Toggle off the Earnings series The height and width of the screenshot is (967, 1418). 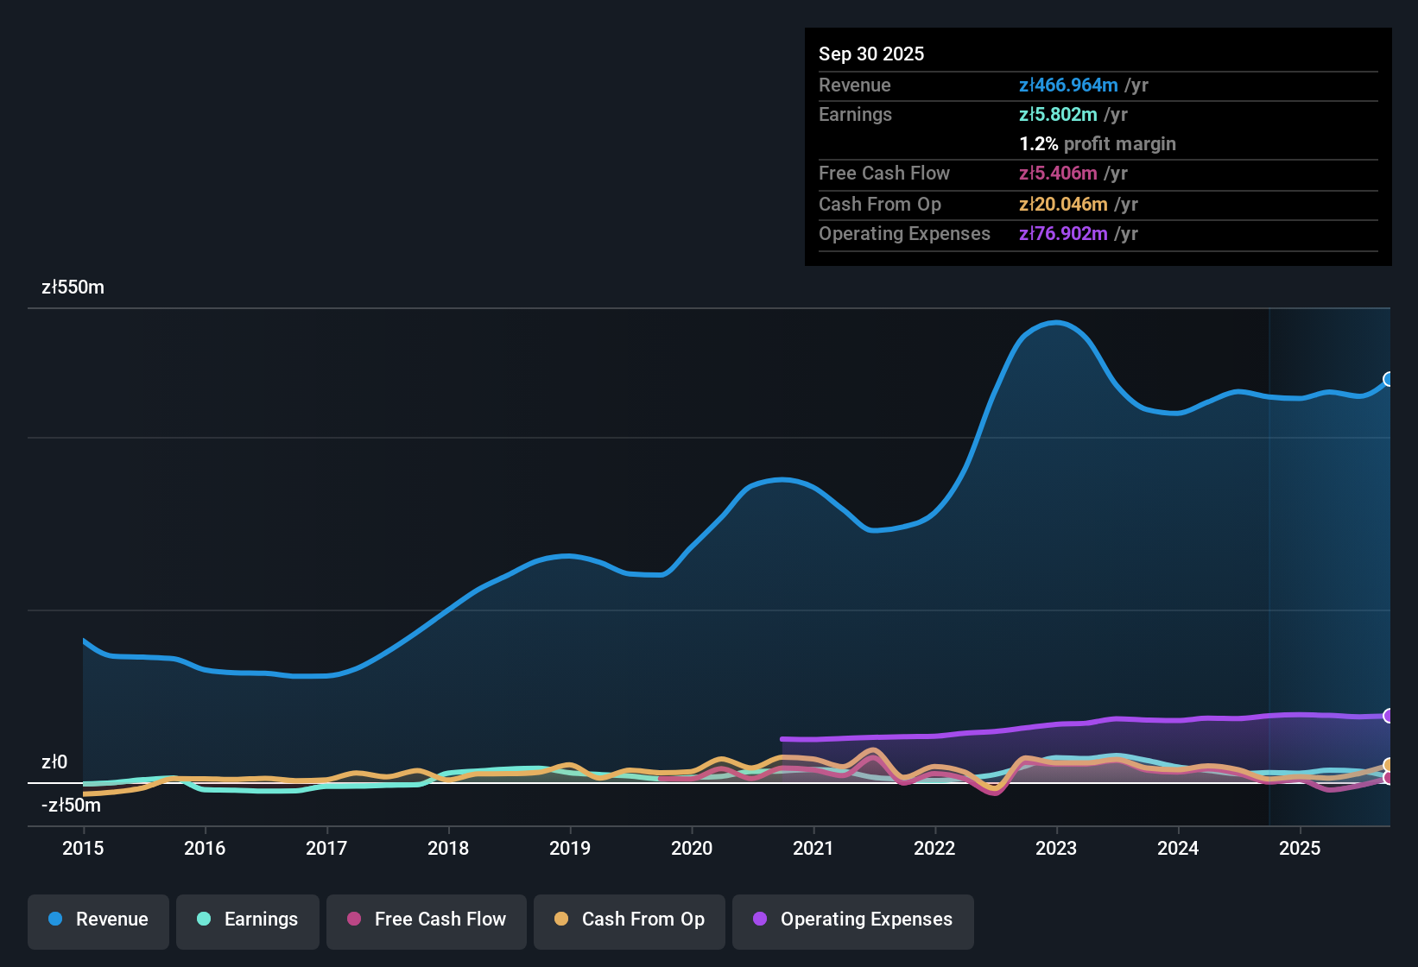pos(247,920)
